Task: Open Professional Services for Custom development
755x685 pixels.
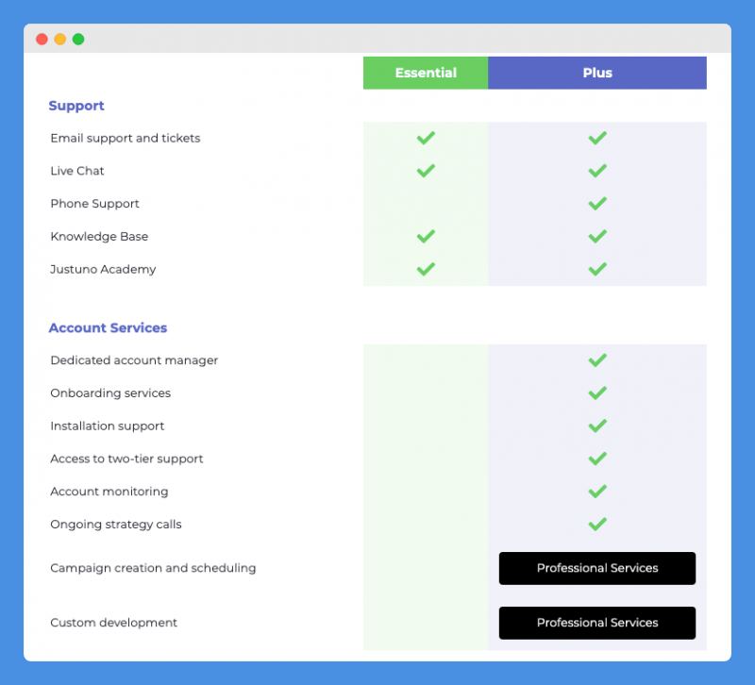Action: pos(597,623)
